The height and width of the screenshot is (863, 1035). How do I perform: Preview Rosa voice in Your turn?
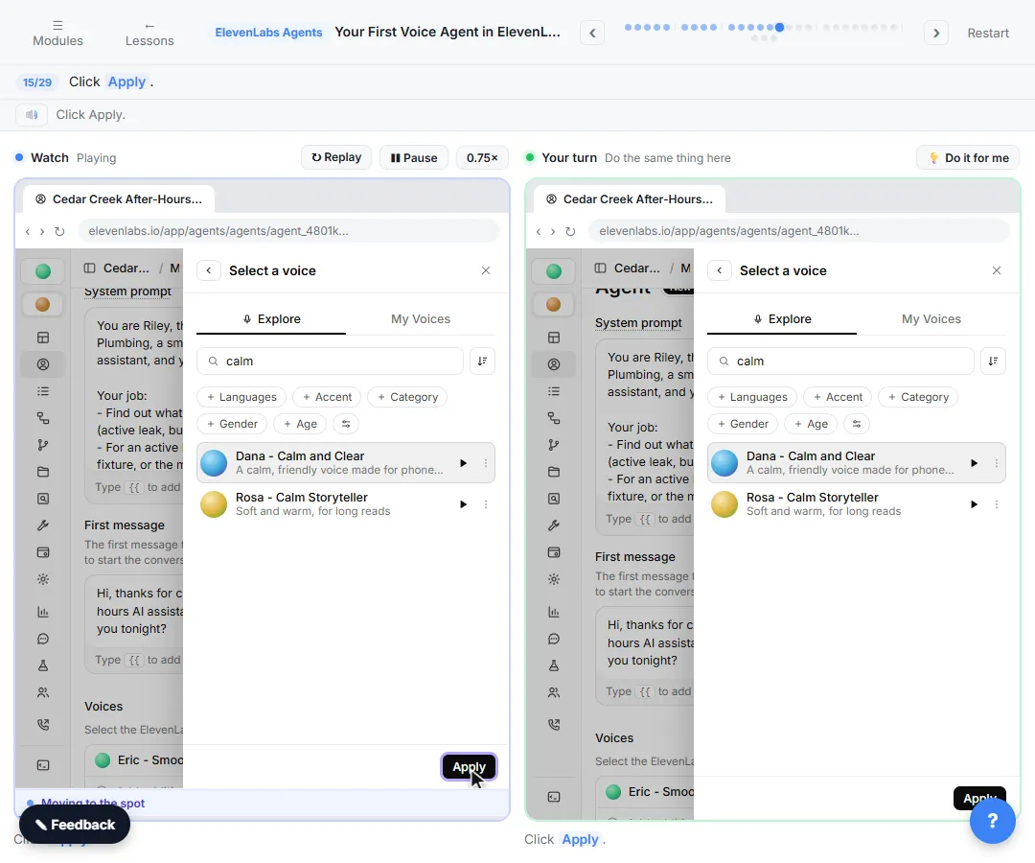(975, 504)
